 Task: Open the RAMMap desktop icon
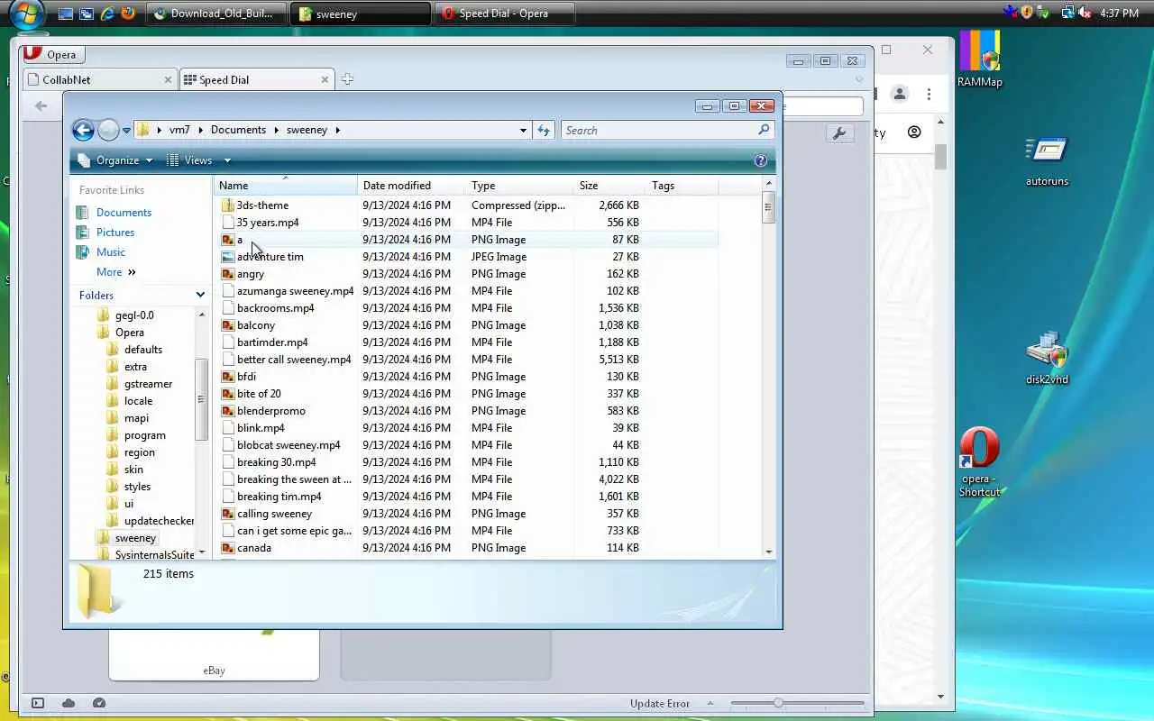pyautogui.click(x=979, y=59)
